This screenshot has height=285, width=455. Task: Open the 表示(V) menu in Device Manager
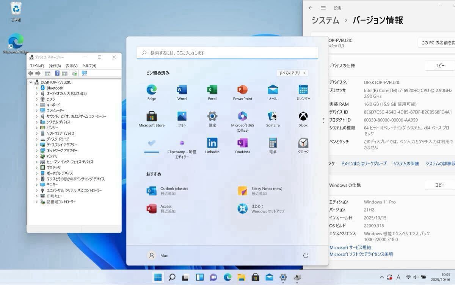[71, 66]
